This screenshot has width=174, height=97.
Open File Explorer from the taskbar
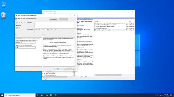(51, 95)
